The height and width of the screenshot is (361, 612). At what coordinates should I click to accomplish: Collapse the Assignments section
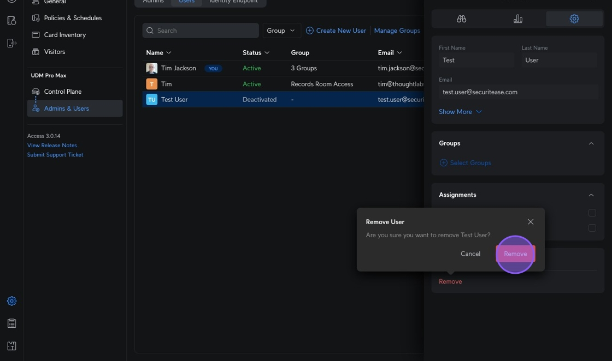coord(591,195)
